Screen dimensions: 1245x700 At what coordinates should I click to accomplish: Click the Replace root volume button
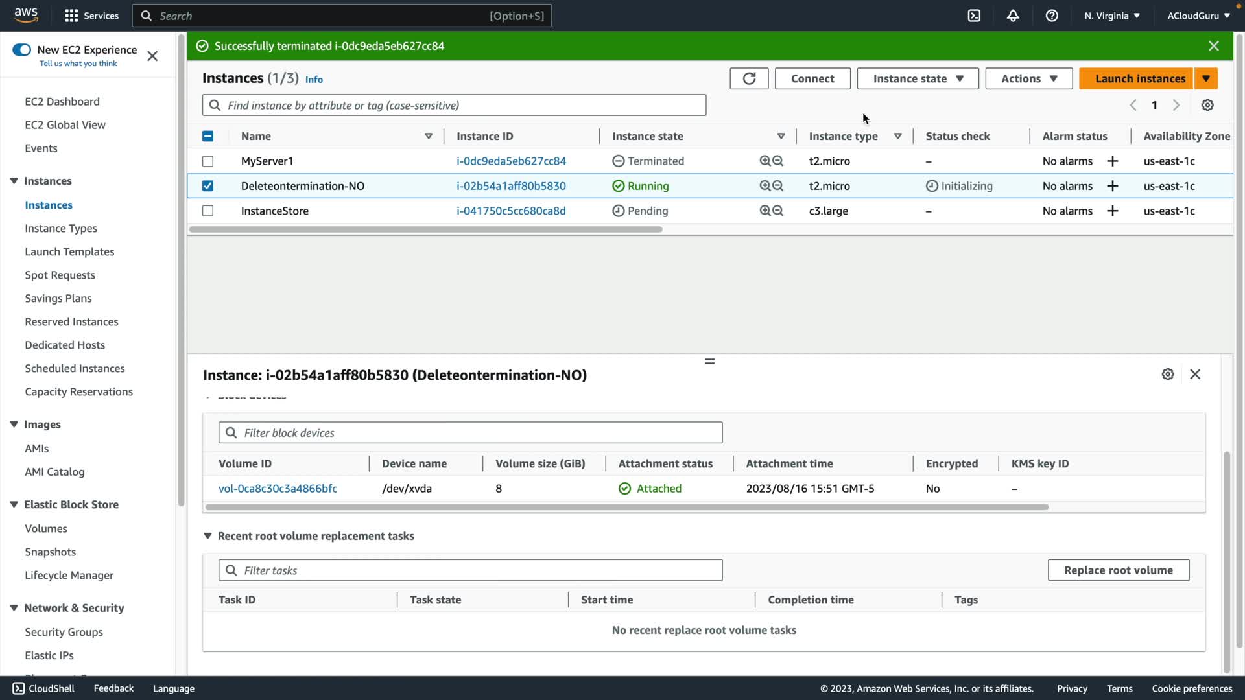pyautogui.click(x=1118, y=570)
